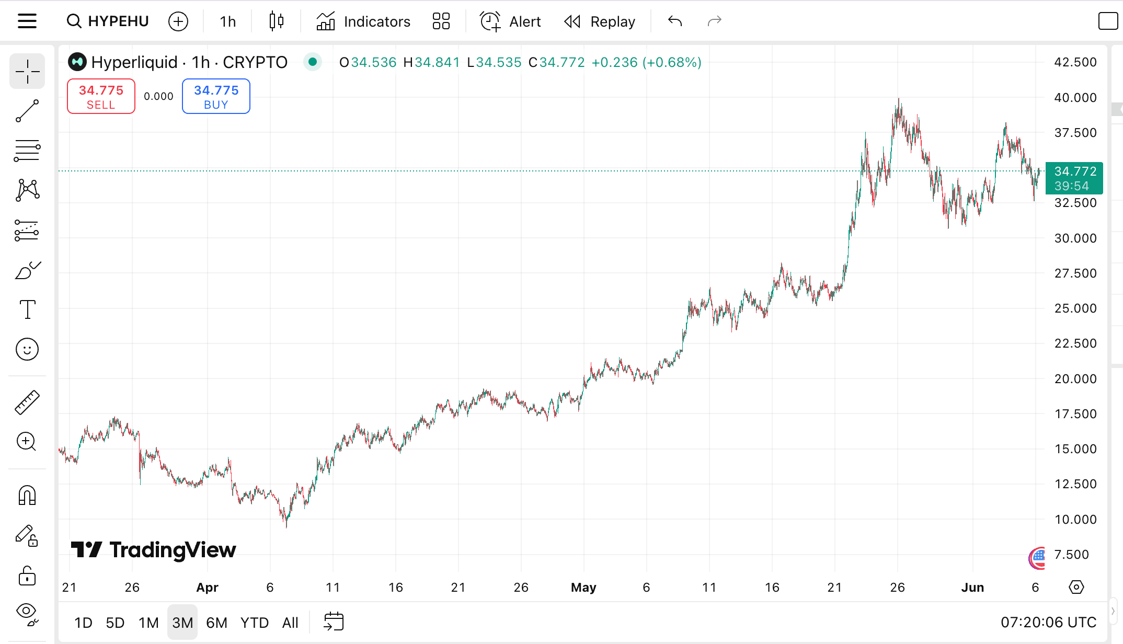
Task: Open chart settings gear near time axis
Action: point(1076,587)
